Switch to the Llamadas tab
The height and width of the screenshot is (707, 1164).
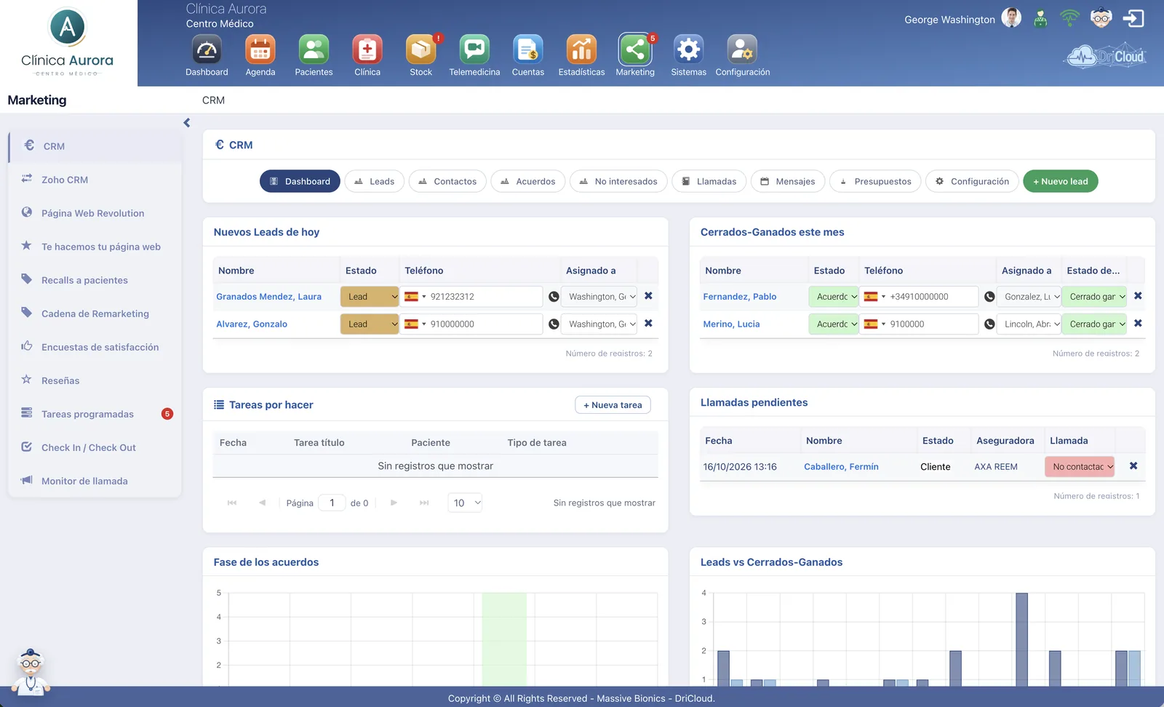coord(709,181)
